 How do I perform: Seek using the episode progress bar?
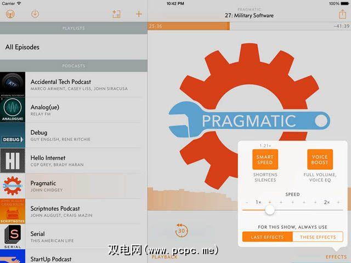[x=249, y=26]
